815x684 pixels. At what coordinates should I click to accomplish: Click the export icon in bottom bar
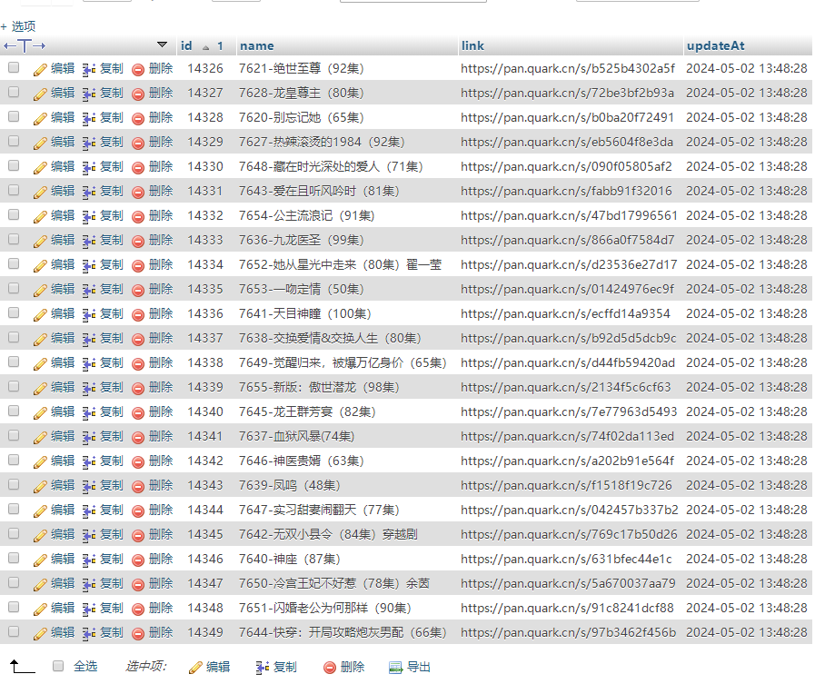395,668
